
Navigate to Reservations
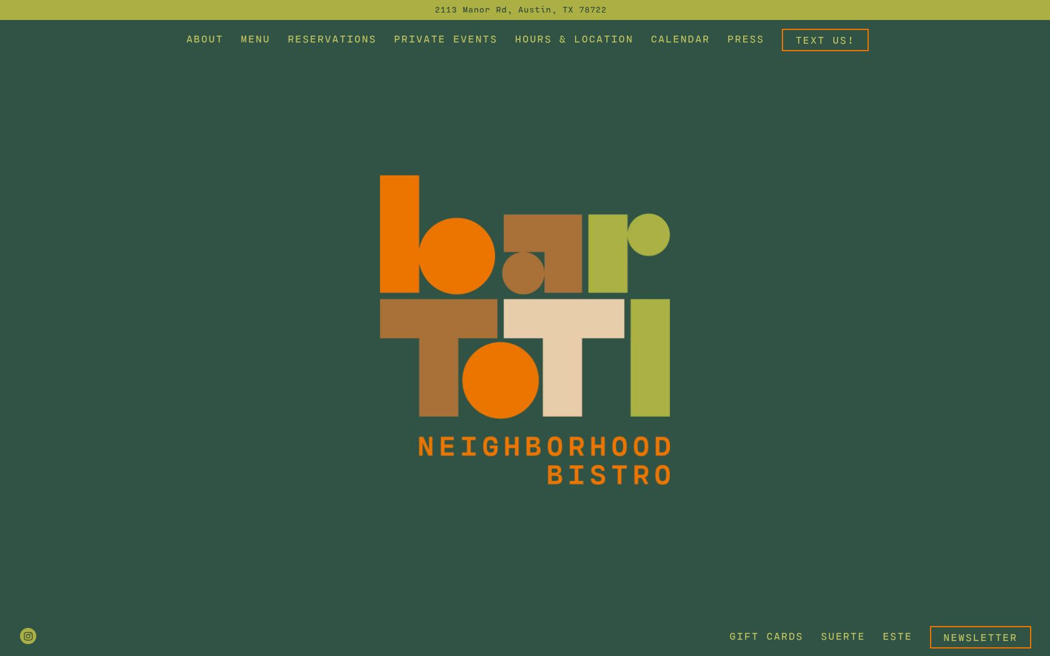(332, 39)
